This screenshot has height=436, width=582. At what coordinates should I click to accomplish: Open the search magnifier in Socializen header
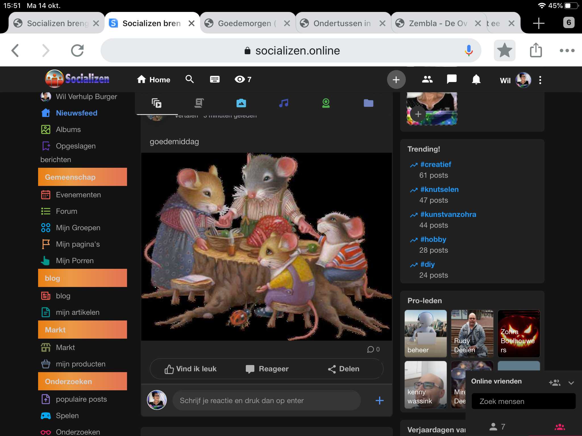pos(190,79)
